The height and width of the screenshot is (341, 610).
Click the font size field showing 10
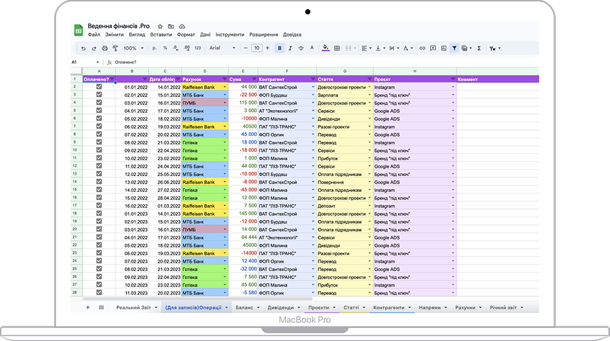click(x=257, y=48)
